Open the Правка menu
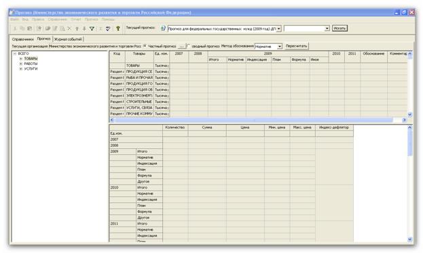 [x=38, y=20]
